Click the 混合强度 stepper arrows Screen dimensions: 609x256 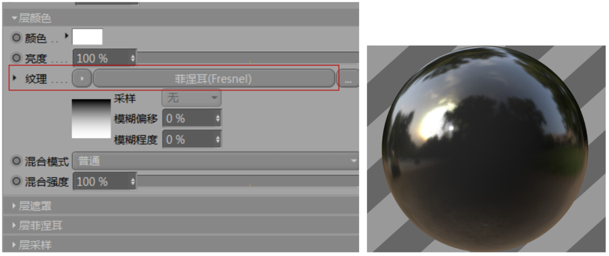133,182
